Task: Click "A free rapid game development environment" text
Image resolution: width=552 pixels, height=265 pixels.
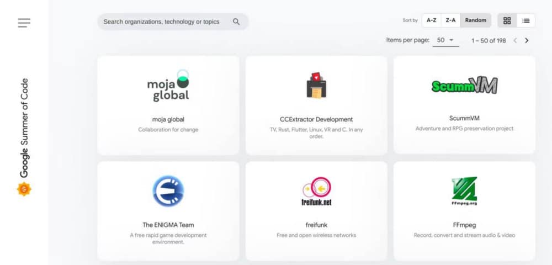Action: tap(168, 239)
